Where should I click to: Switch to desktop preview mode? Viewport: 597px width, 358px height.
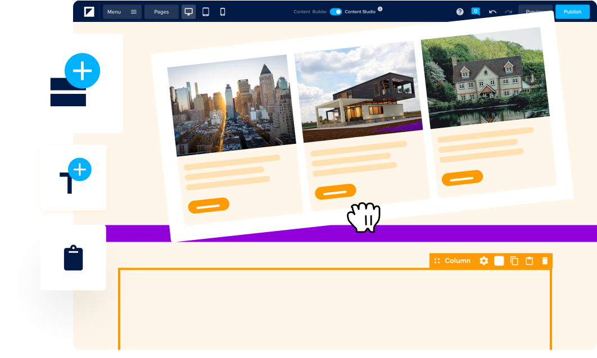click(x=189, y=12)
